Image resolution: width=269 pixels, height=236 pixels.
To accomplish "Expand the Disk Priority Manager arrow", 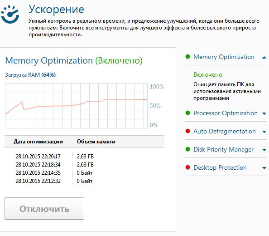I will pos(264,150).
